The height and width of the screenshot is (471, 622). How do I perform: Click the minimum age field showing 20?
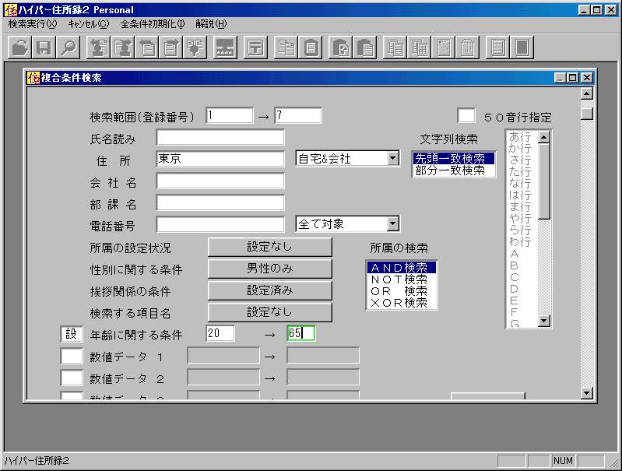point(220,333)
